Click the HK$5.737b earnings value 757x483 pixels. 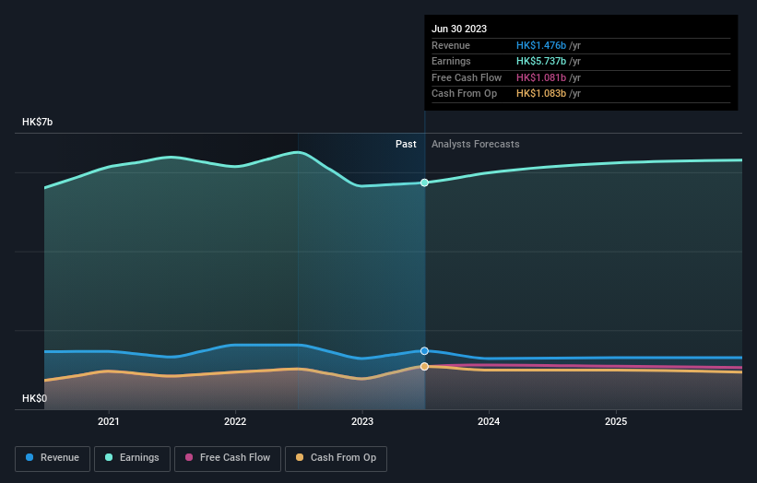[541, 61]
